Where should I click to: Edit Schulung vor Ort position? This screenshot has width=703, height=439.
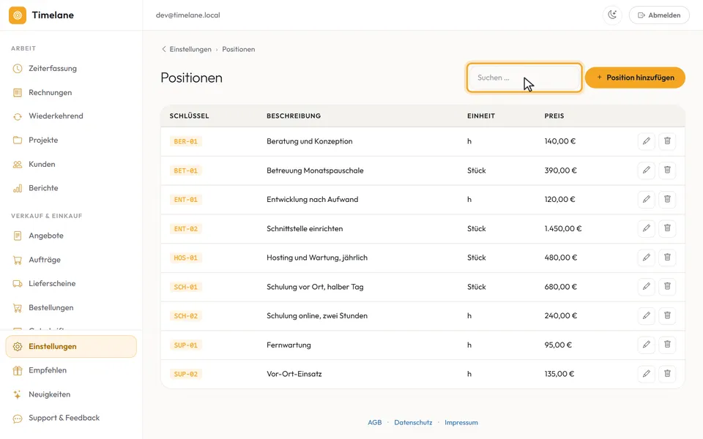pyautogui.click(x=646, y=287)
